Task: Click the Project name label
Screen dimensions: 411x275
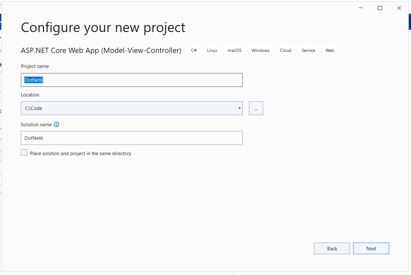Action: pos(35,66)
